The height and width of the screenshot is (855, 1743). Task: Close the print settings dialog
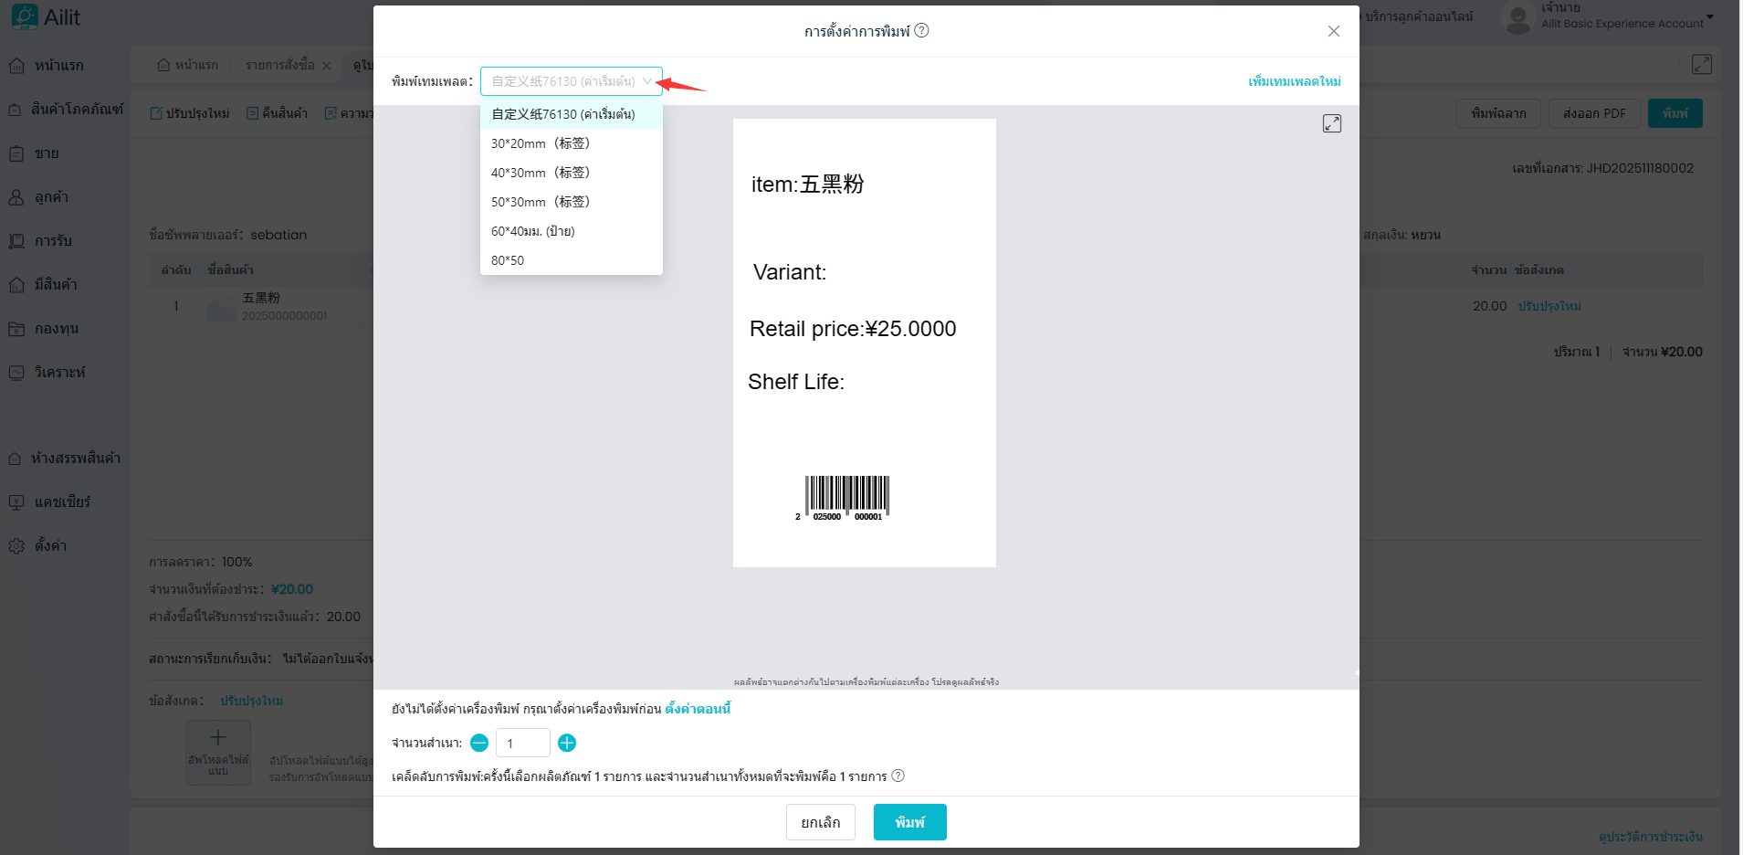[1333, 31]
